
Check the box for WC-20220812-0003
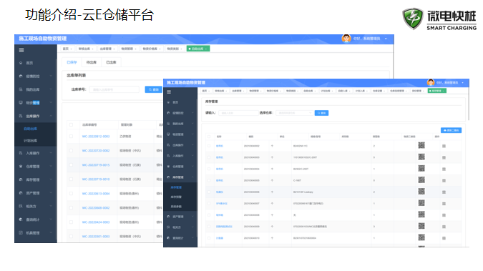coord(71,136)
